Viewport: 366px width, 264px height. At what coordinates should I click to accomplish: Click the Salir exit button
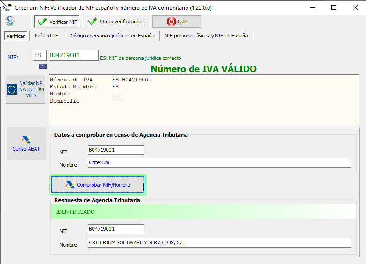point(177,22)
